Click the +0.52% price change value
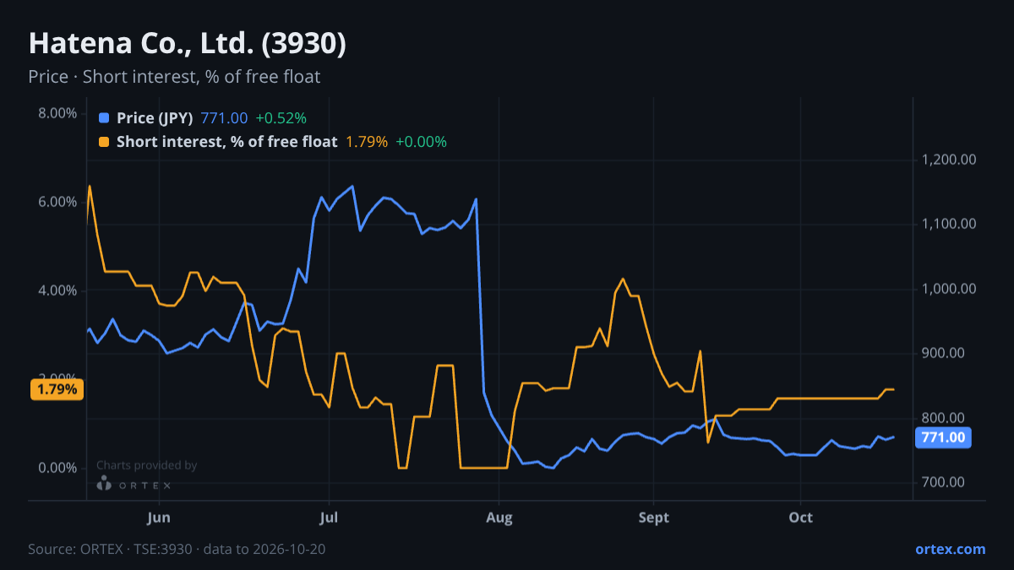1014x570 pixels. 281,118
